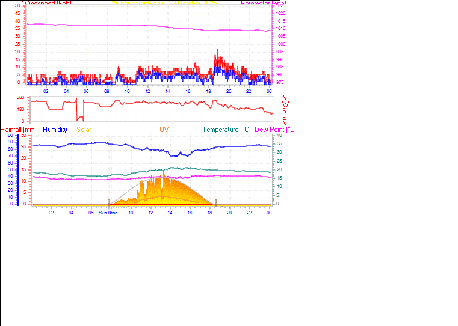The width and height of the screenshot is (458, 326).
Task: Click the sunset marker tick after hour 18
Action: click(216, 202)
